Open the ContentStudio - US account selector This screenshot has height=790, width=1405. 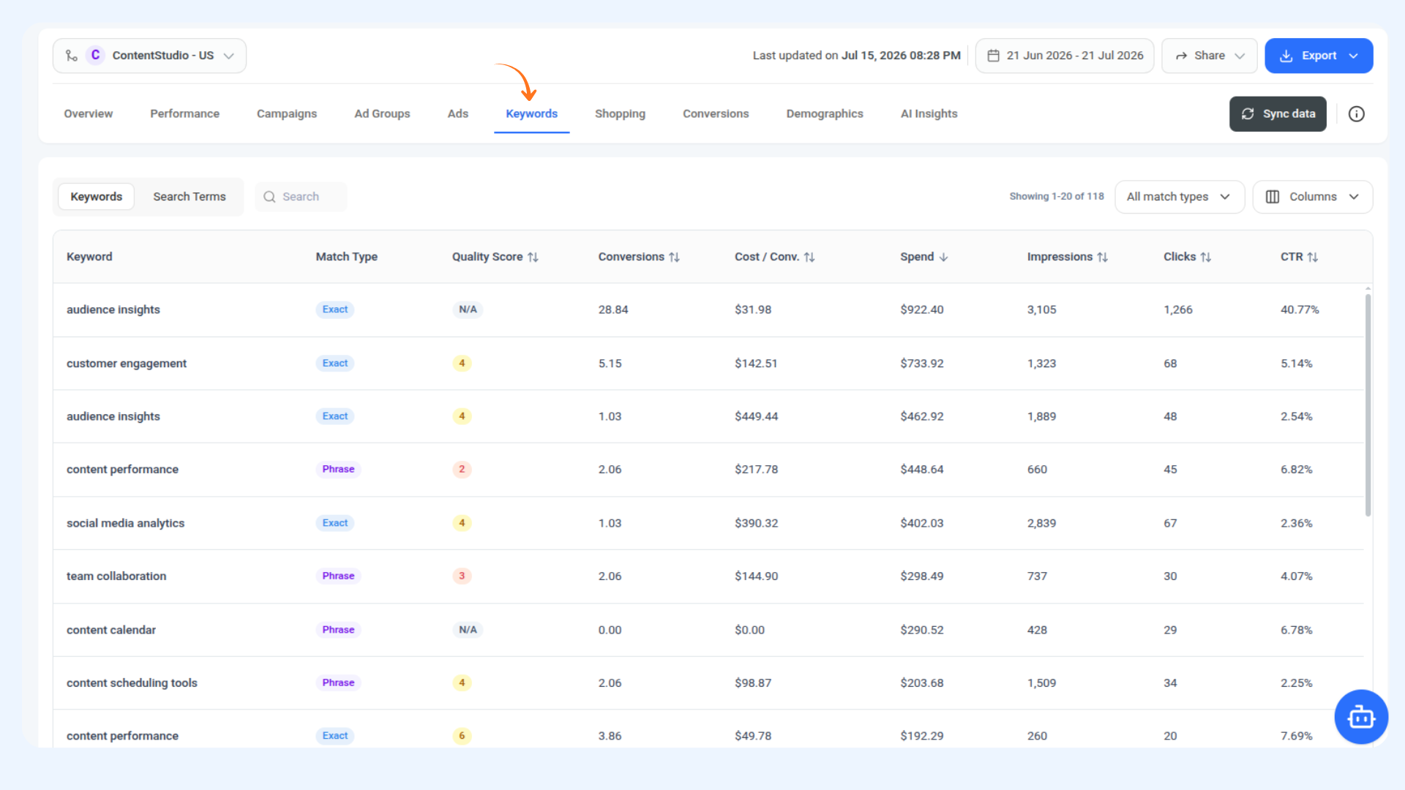(149, 56)
